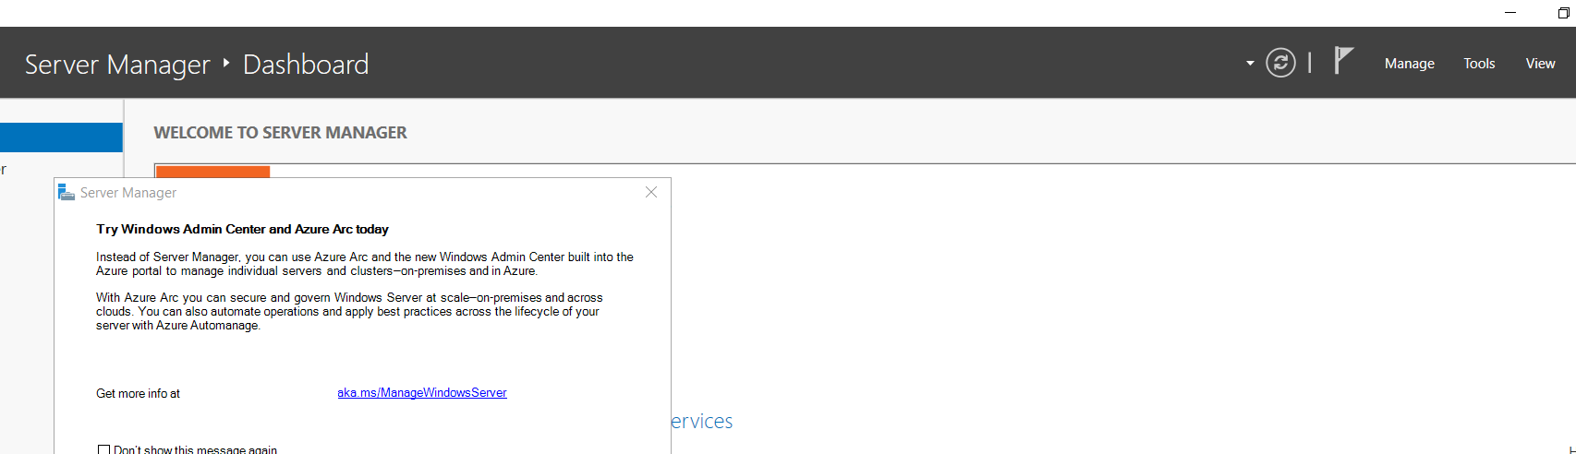The height and width of the screenshot is (454, 1576).
Task: Click the orange Quick Start tile
Action: pyautogui.click(x=212, y=172)
